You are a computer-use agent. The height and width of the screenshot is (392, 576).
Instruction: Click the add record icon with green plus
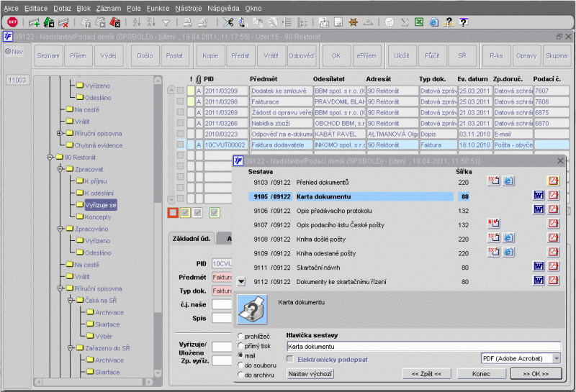[x=34, y=23]
